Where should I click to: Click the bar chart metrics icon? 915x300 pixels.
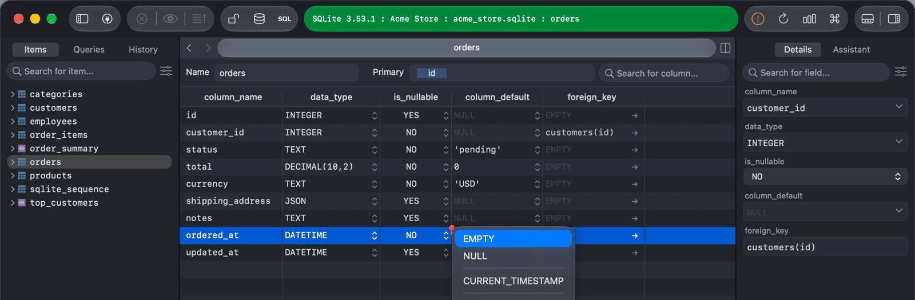(x=809, y=19)
